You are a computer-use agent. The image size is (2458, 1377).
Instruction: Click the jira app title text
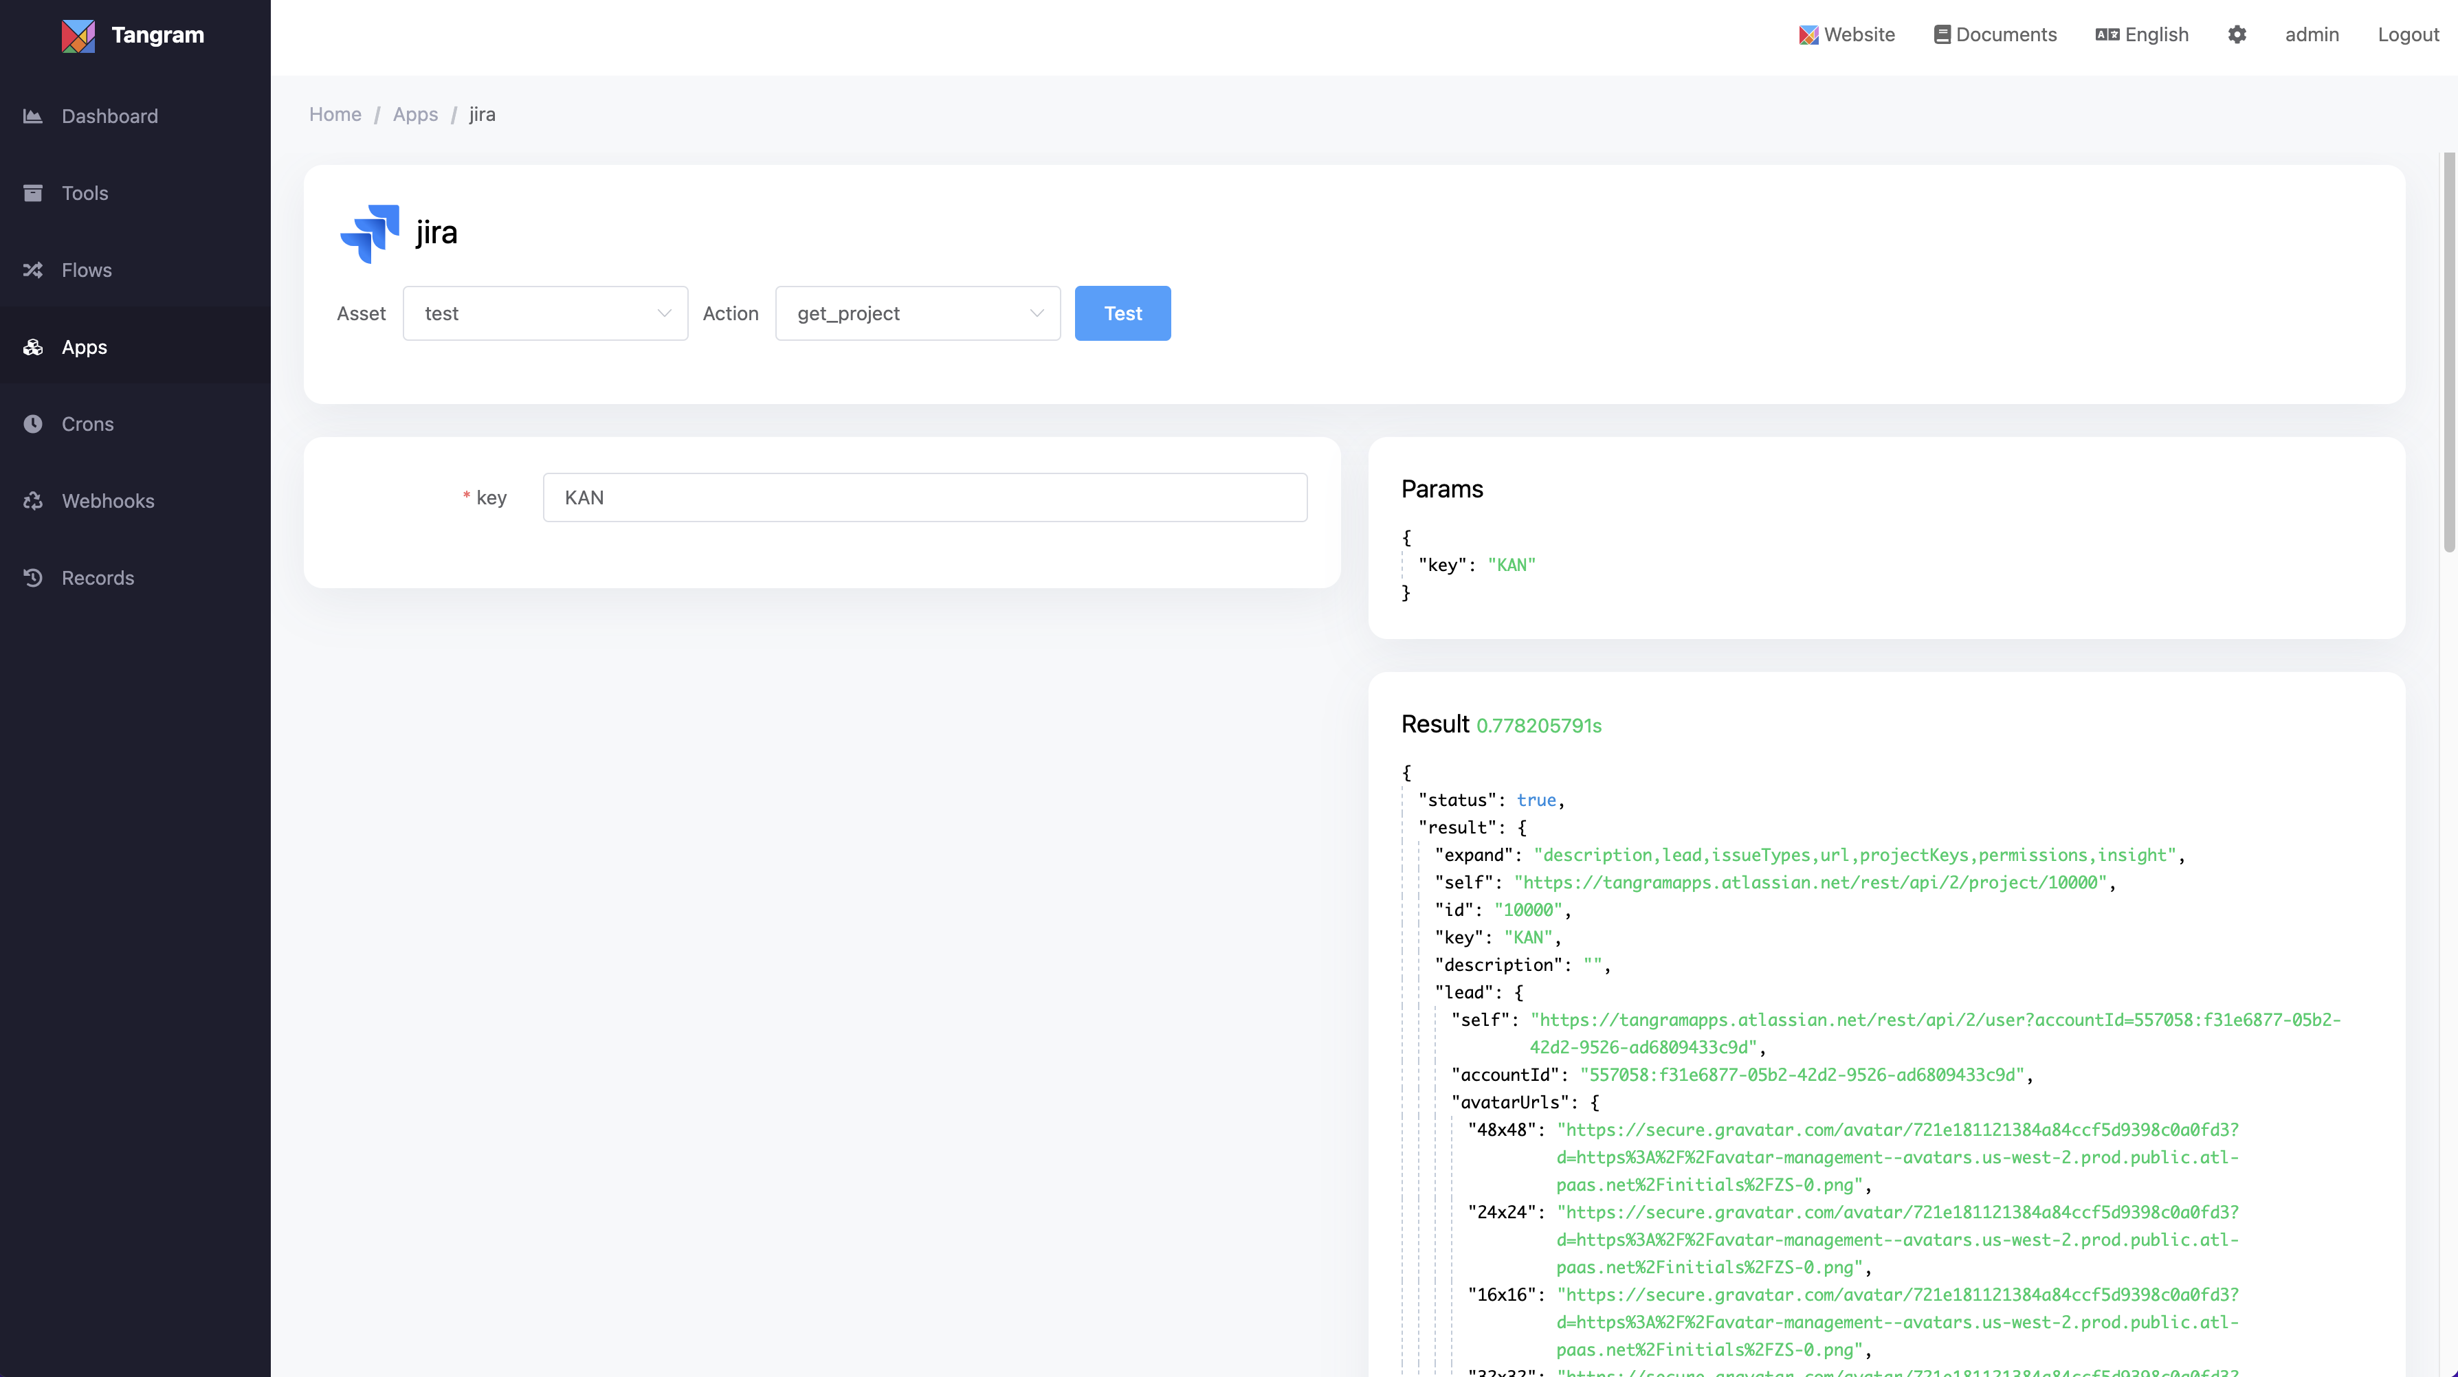click(436, 233)
